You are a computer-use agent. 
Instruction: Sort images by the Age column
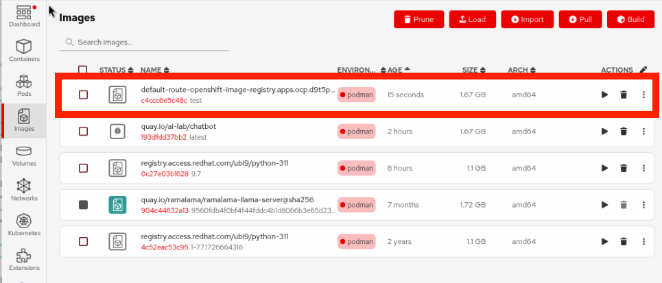point(399,70)
